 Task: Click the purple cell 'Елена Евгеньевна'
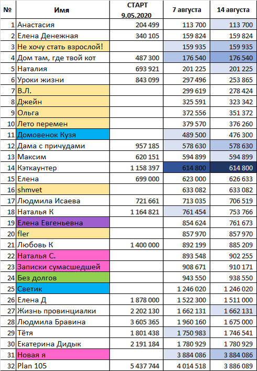tap(62, 223)
